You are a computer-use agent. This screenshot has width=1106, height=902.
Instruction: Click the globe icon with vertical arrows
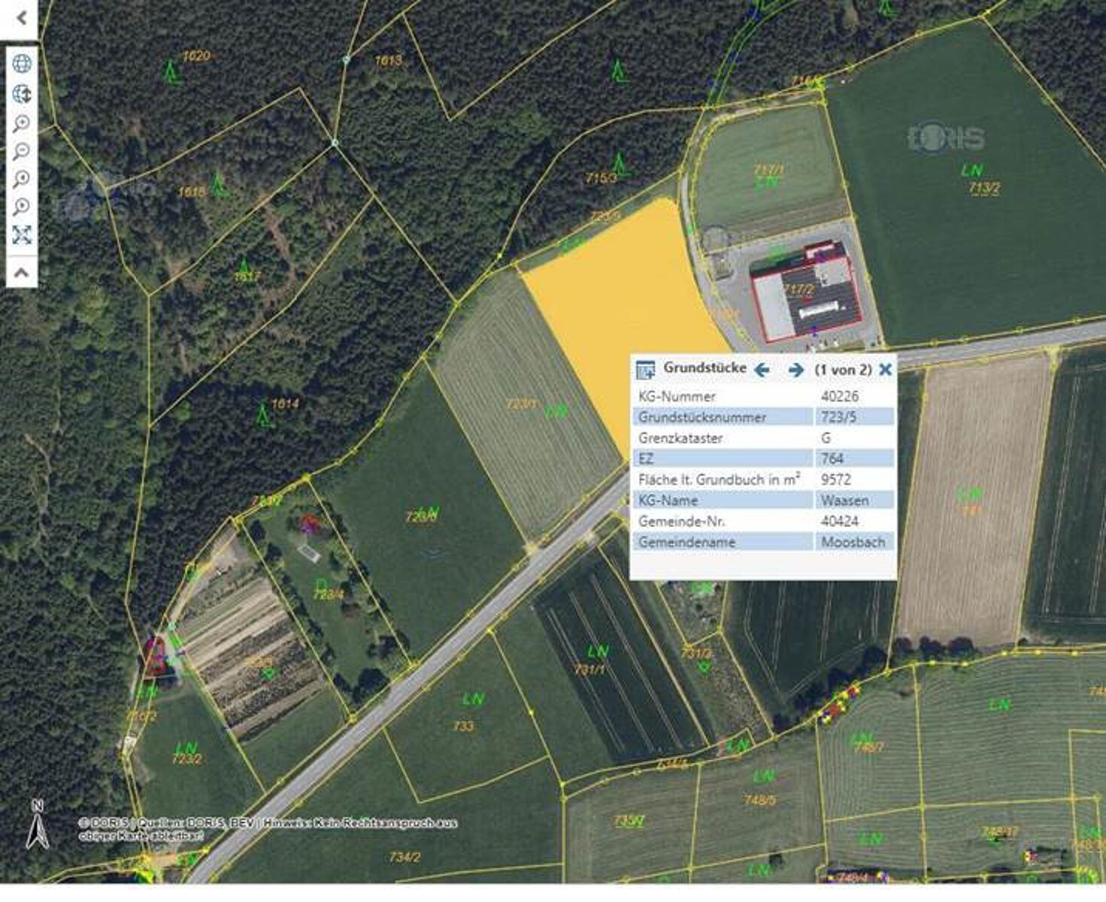tap(22, 94)
